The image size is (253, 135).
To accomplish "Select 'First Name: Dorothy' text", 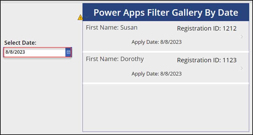I will [115, 59].
